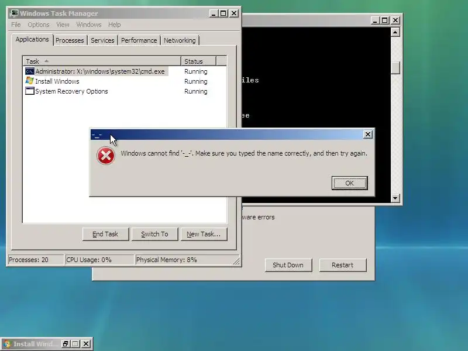Close the minimized Install Windows window

pyautogui.click(x=86, y=344)
